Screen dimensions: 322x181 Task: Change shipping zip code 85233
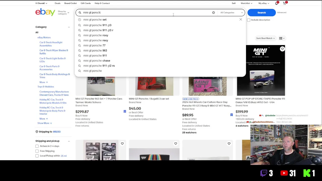(x=57, y=131)
